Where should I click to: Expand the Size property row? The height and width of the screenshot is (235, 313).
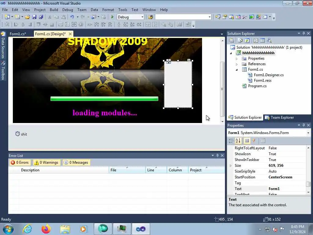[230, 166]
